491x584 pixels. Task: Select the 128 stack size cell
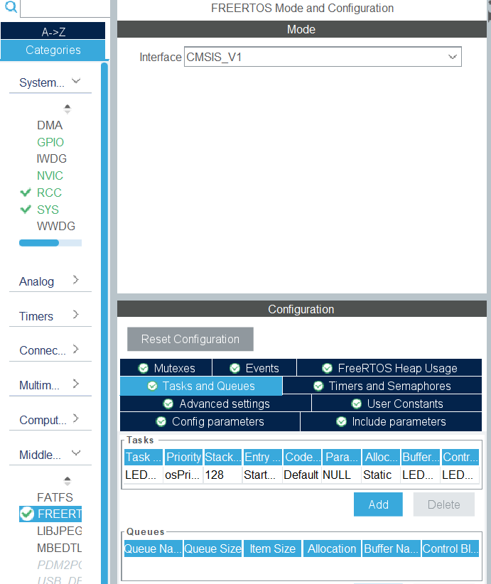tap(223, 475)
